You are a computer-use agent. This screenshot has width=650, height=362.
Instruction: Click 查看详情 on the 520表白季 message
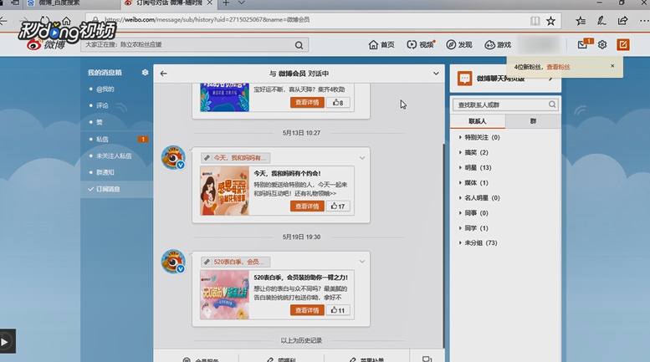(x=307, y=310)
